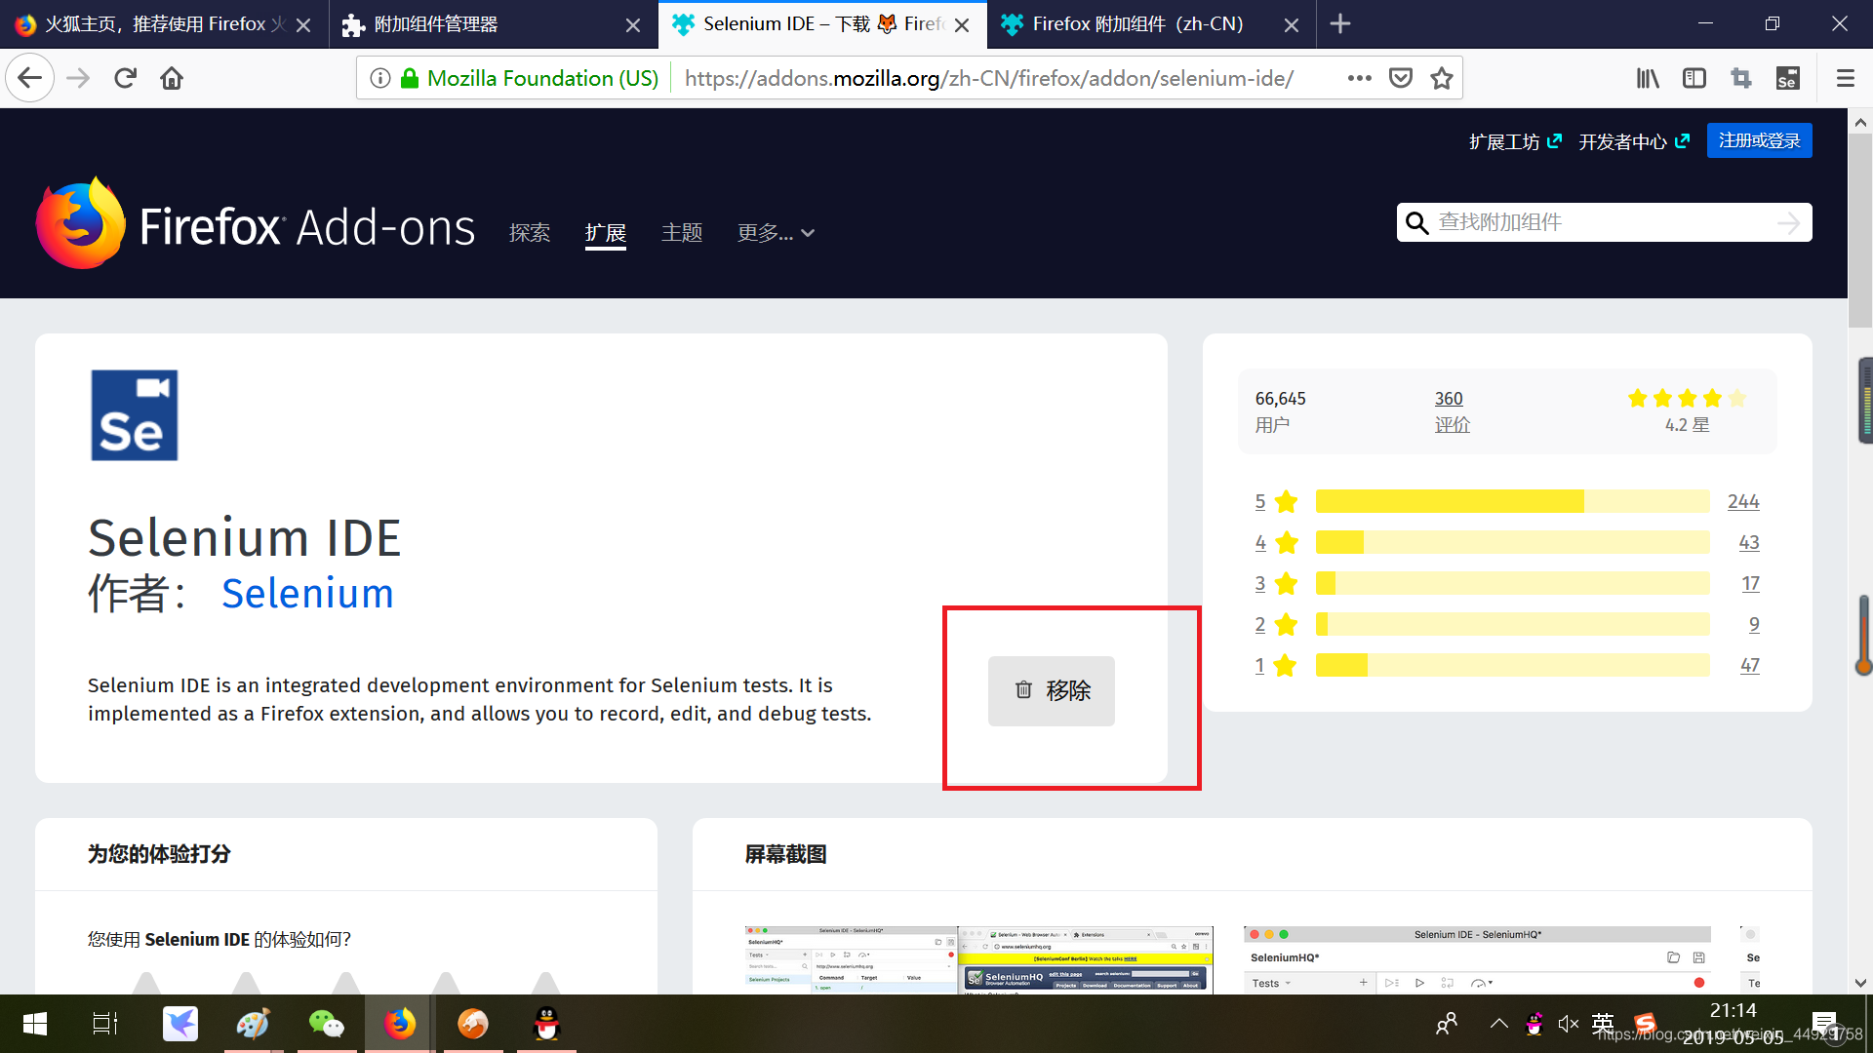Click the 注册或登录 button

(1760, 140)
